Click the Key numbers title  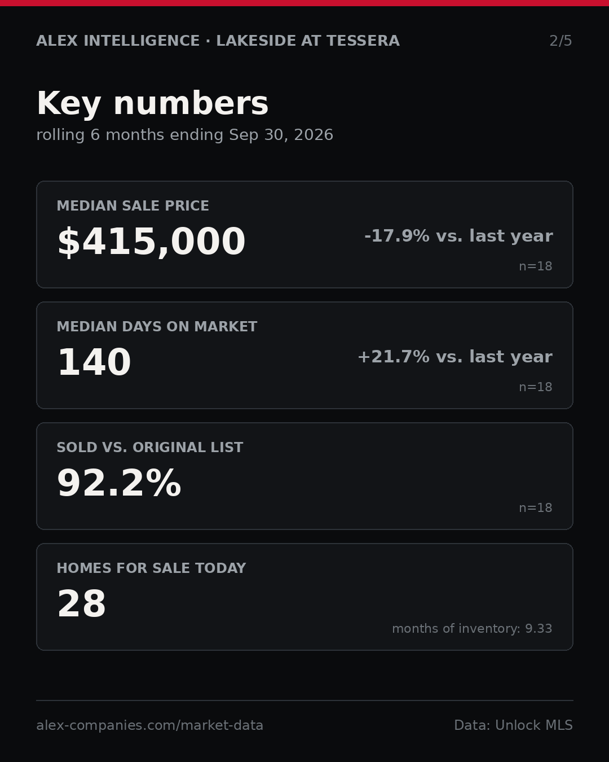coord(152,104)
